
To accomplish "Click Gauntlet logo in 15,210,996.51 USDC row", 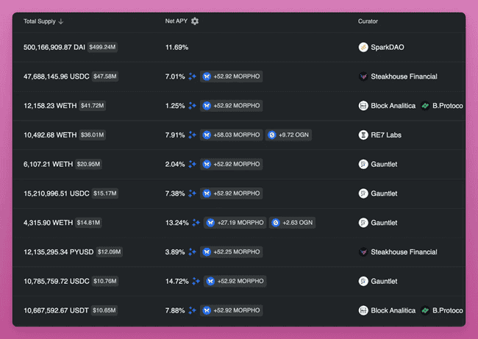I will pyautogui.click(x=363, y=193).
